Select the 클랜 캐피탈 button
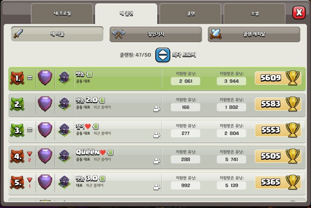This screenshot has height=208, width=311. tap(254, 34)
